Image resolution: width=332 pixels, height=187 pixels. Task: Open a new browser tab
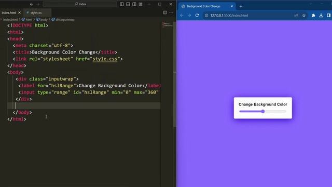tap(241, 6)
